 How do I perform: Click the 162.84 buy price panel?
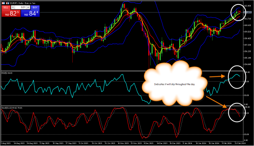(30, 13)
